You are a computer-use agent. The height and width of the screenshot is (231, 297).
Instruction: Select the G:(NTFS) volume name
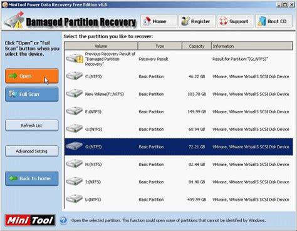tap(93, 147)
